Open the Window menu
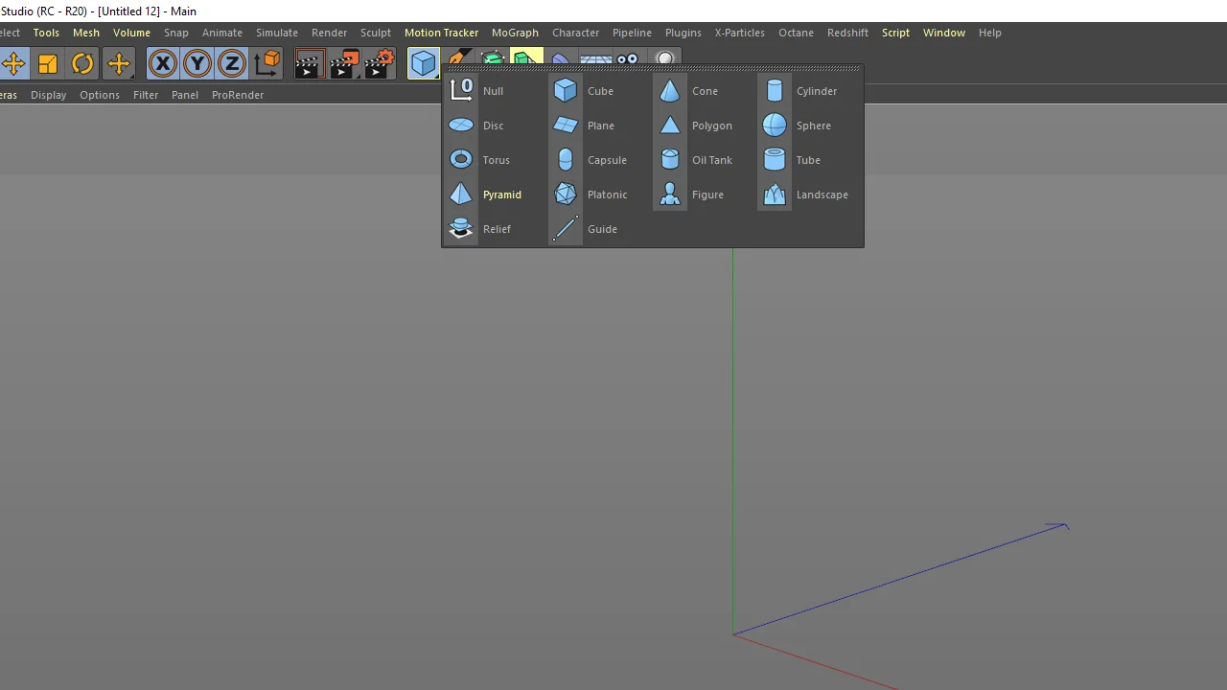Screen dimensions: 1227x690 pos(944,33)
